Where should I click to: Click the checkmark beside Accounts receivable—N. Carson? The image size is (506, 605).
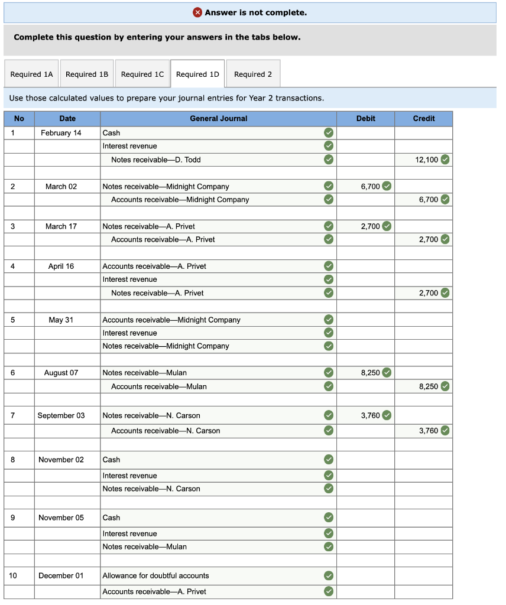pyautogui.click(x=329, y=430)
